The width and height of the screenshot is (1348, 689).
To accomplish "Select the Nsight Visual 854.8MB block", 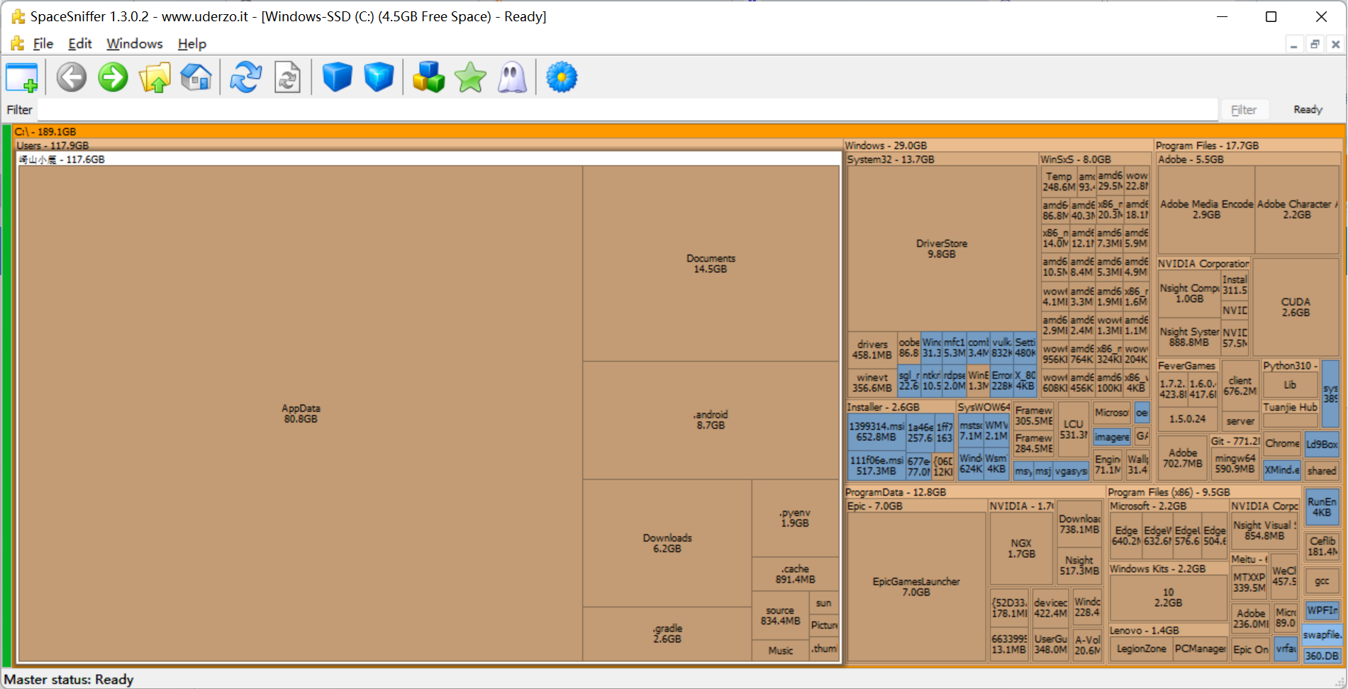I will click(1264, 531).
